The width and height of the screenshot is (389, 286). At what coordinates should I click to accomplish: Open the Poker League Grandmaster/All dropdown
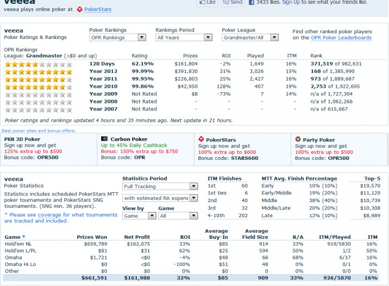[250, 38]
